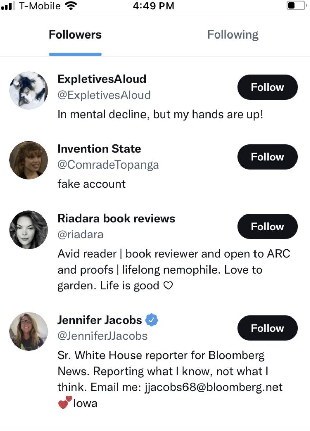Switch to the Following tab
The height and width of the screenshot is (431, 310).
point(232,34)
